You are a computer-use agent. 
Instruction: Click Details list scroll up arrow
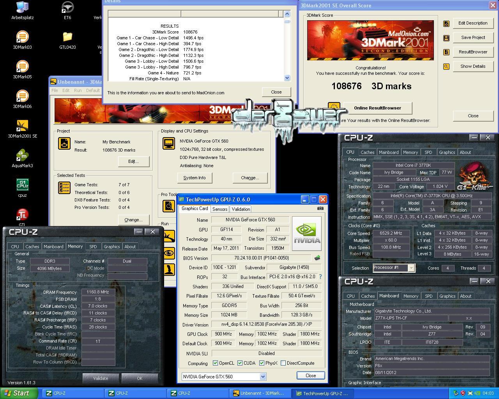coord(287,14)
